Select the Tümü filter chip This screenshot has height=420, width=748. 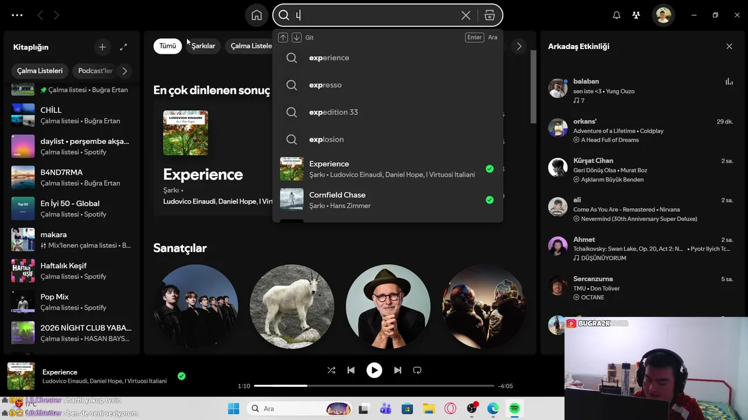pos(168,46)
